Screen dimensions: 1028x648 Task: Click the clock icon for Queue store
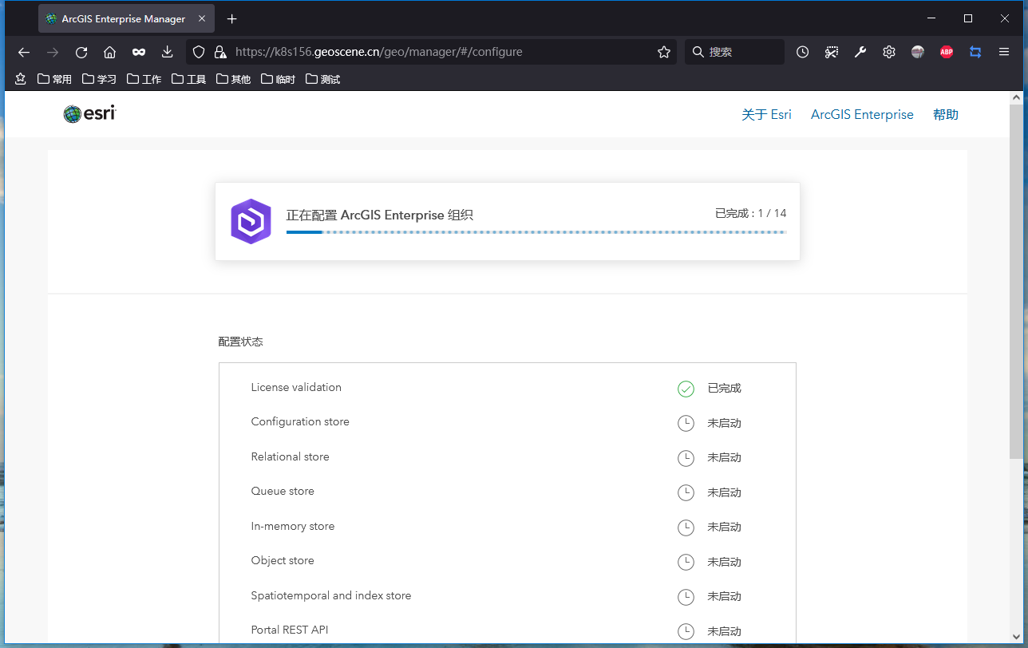(686, 493)
